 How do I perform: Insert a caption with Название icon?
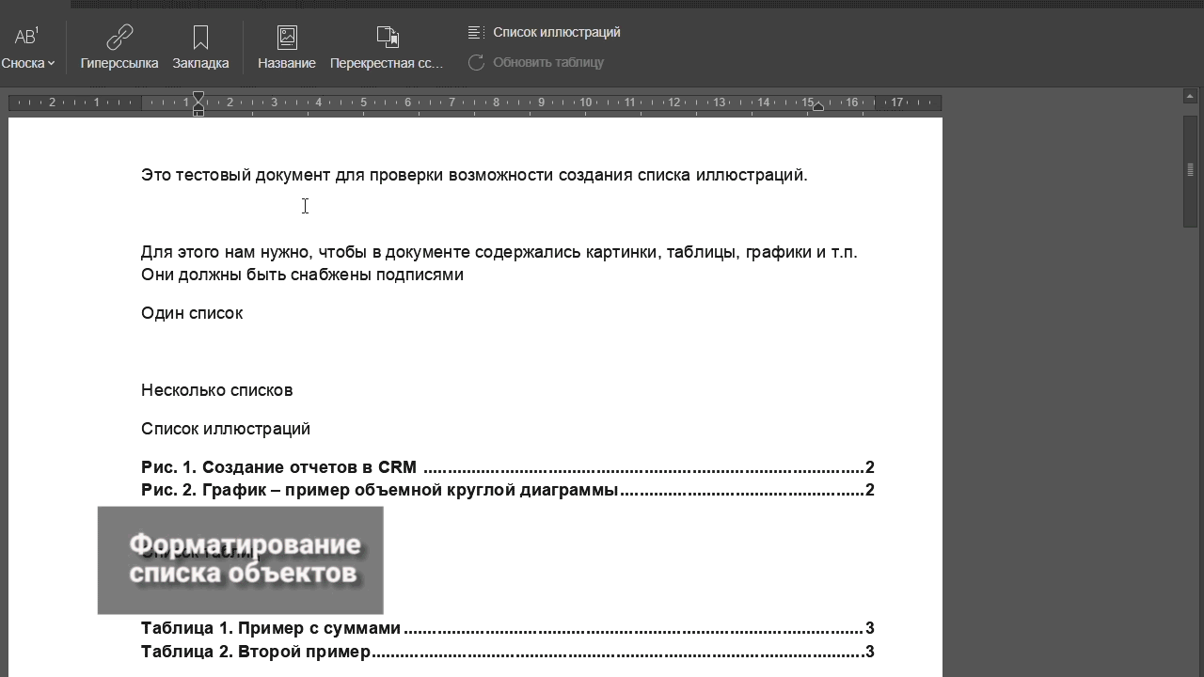pyautogui.click(x=287, y=38)
